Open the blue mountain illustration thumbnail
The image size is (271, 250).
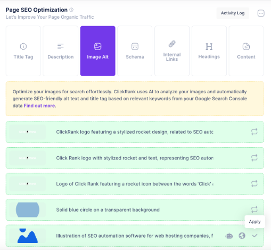click(x=28, y=236)
